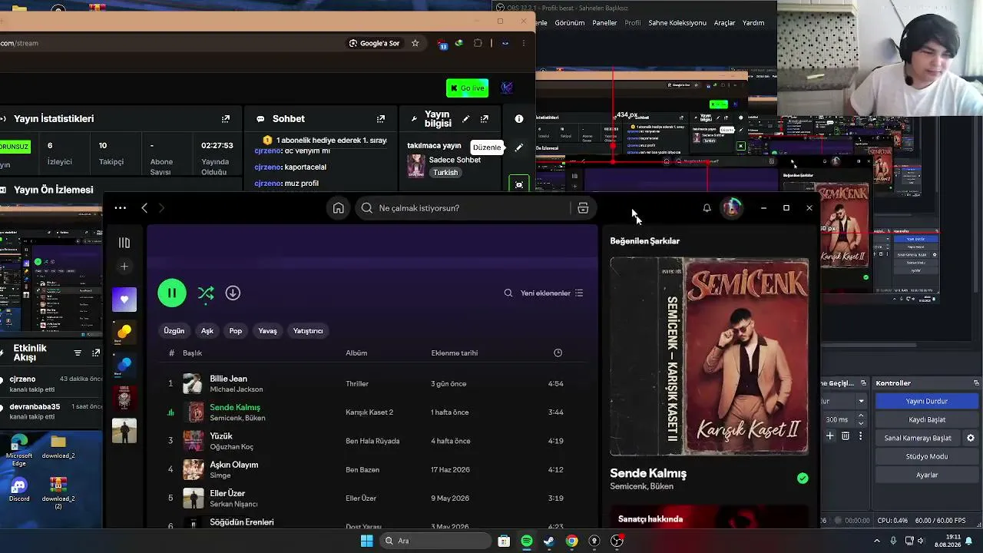The width and height of the screenshot is (983, 553).
Task: Pop out the Yayın İstatistikleri panel
Action: [226, 119]
